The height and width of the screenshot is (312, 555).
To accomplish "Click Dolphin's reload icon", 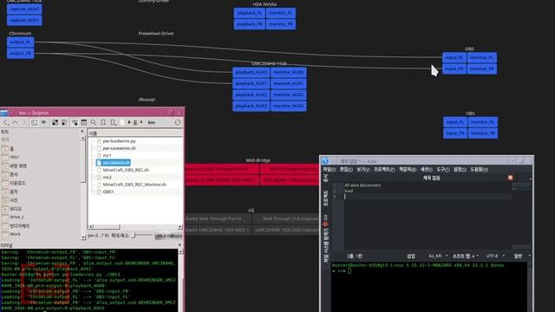I will [178, 122].
